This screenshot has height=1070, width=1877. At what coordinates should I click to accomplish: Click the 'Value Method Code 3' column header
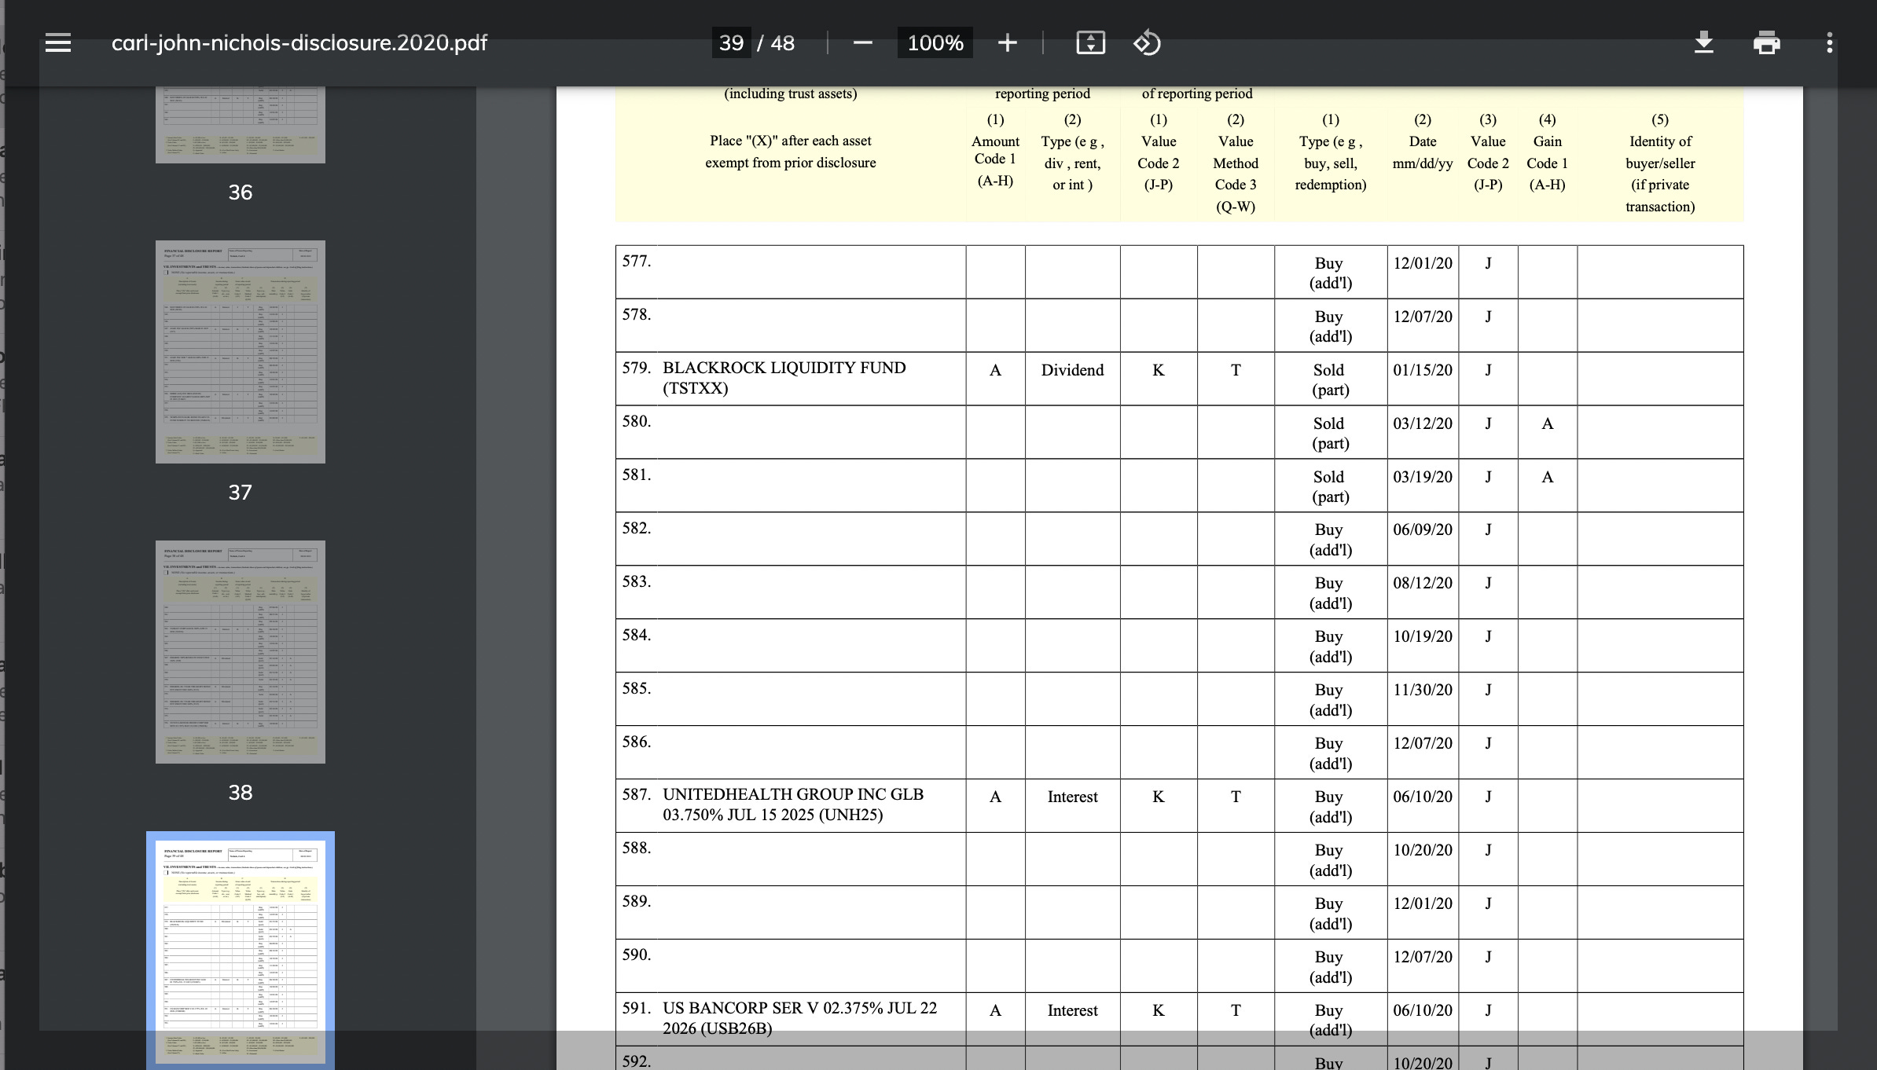(1236, 163)
